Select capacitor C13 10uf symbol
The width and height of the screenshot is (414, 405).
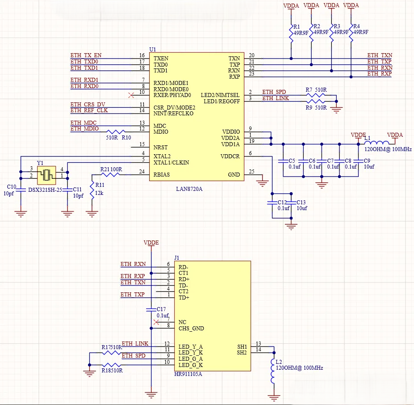point(291,202)
